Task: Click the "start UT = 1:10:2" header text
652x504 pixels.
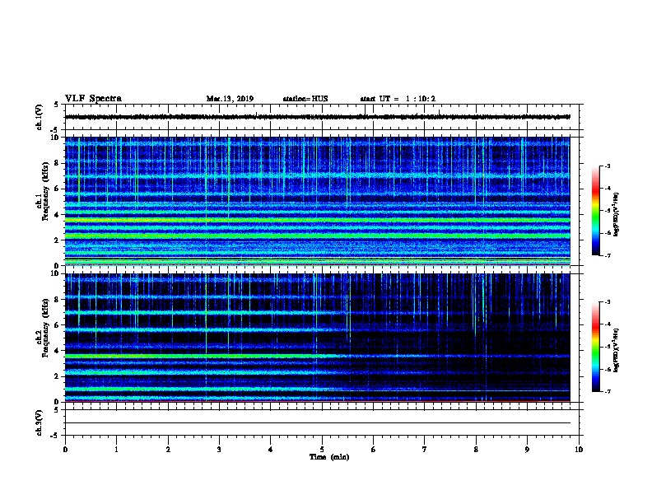Action: (x=398, y=99)
